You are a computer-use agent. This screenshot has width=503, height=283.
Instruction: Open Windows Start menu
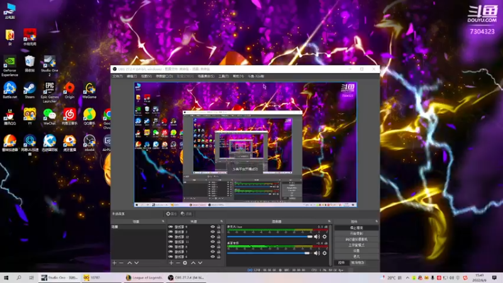[x=6, y=278]
